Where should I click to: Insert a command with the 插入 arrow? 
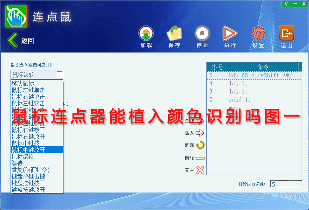click(x=200, y=133)
